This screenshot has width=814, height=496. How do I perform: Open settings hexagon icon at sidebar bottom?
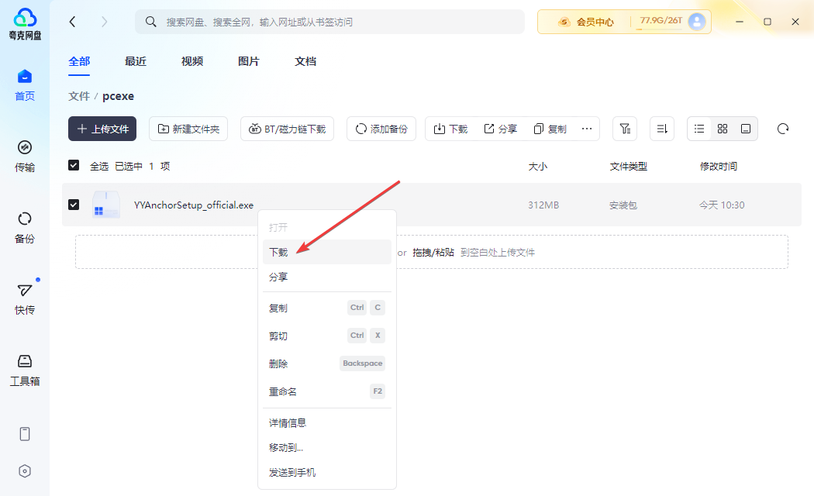25,471
